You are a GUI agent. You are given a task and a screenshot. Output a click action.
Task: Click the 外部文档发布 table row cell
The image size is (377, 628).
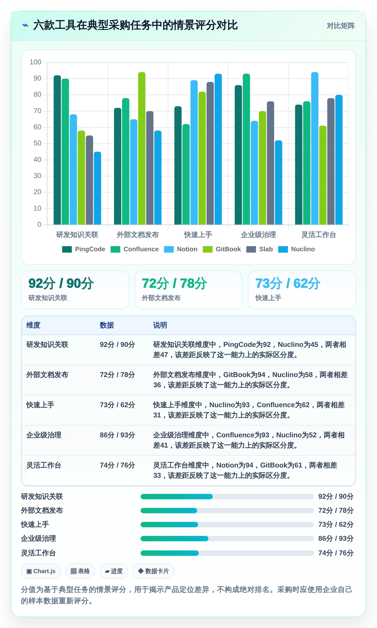coord(47,375)
